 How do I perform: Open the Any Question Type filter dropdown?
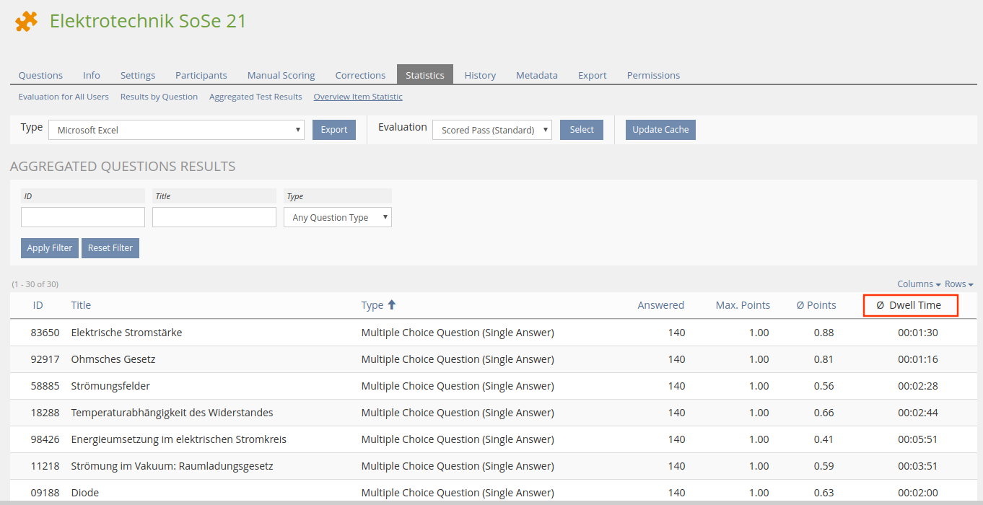pyautogui.click(x=337, y=218)
